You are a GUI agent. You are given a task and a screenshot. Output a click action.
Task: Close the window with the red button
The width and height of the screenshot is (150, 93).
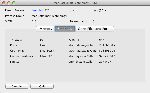(4, 3)
